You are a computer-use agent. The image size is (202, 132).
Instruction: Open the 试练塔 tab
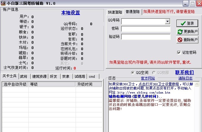tap(80, 77)
